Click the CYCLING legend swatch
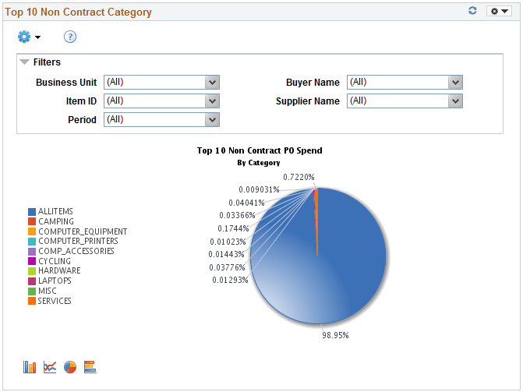523x392 pixels. 32,261
